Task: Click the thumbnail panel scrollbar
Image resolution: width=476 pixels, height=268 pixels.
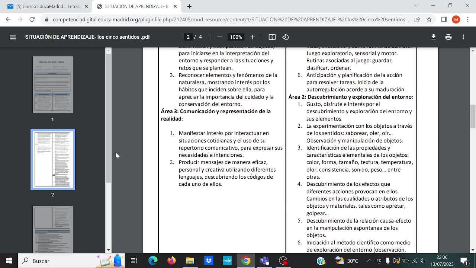Action: pos(109,118)
